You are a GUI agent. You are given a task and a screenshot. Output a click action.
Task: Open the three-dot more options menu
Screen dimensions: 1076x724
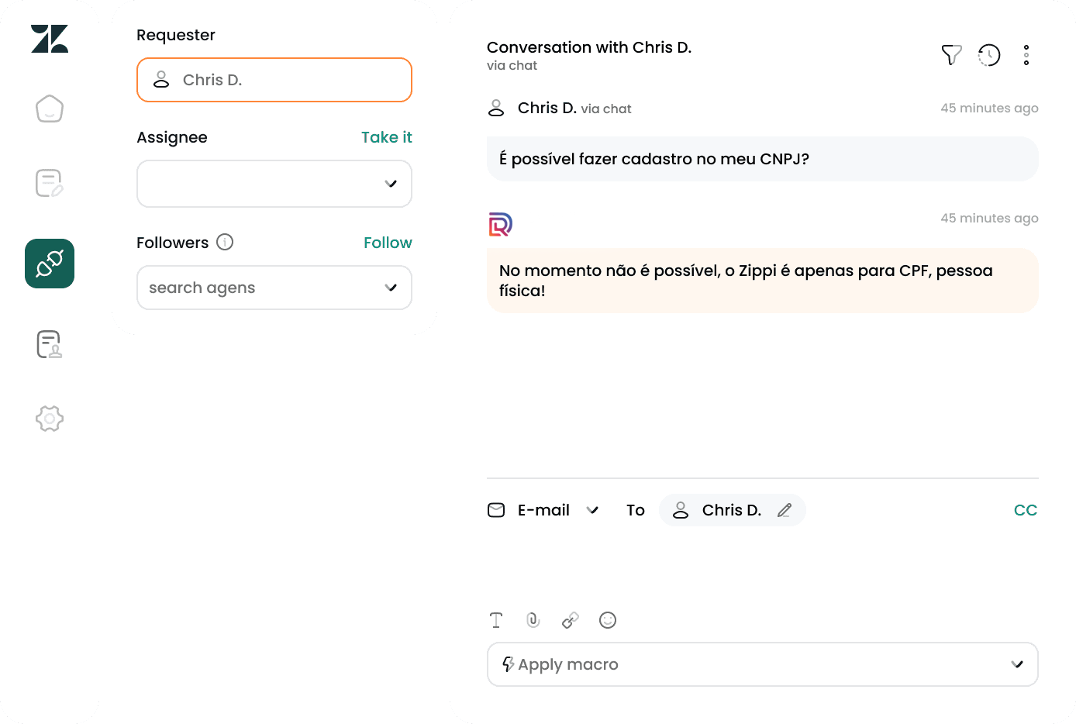coord(1026,55)
